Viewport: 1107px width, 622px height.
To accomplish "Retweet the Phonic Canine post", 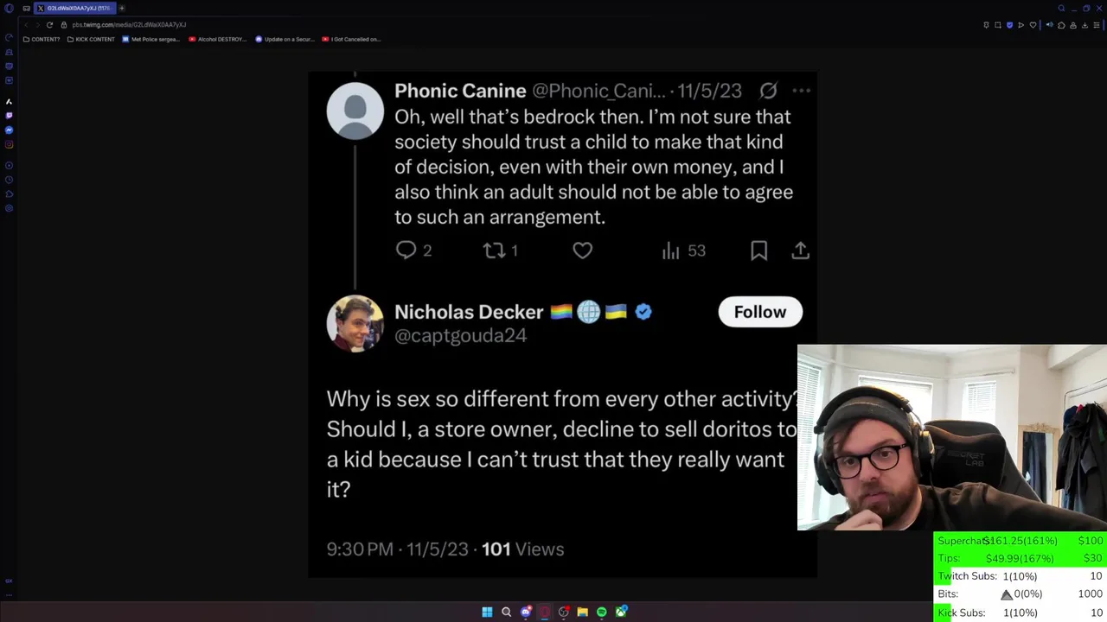I will (x=494, y=251).
